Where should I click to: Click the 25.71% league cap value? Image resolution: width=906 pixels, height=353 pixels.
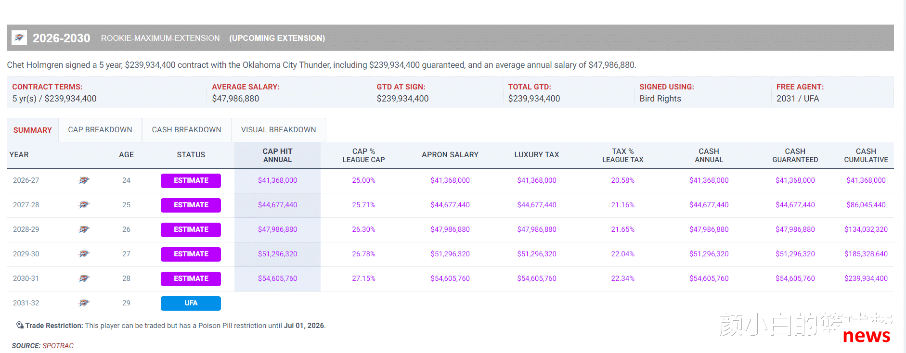pos(363,205)
